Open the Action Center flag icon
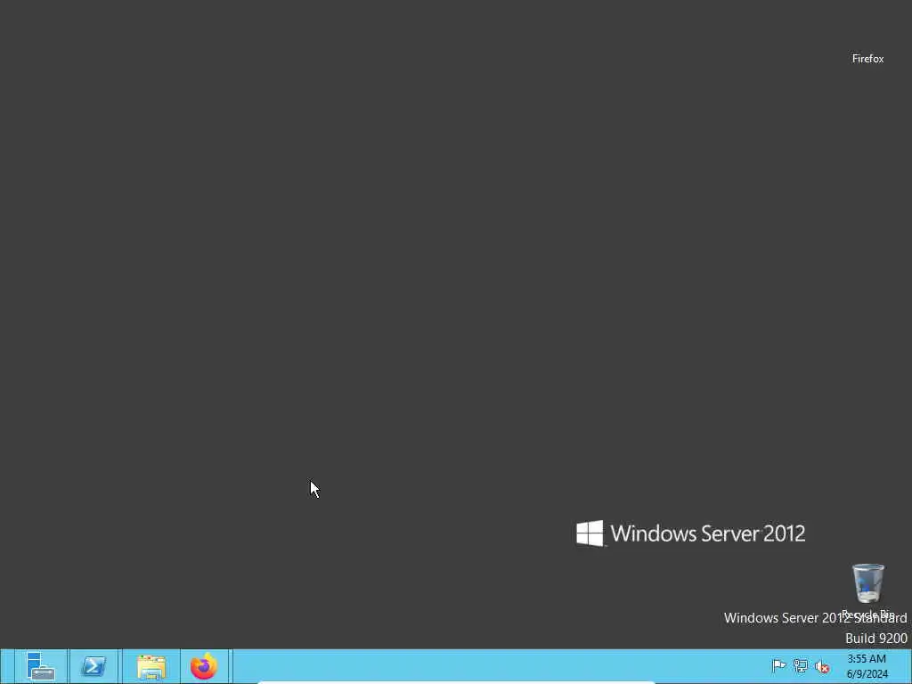The image size is (912, 684). 778,665
